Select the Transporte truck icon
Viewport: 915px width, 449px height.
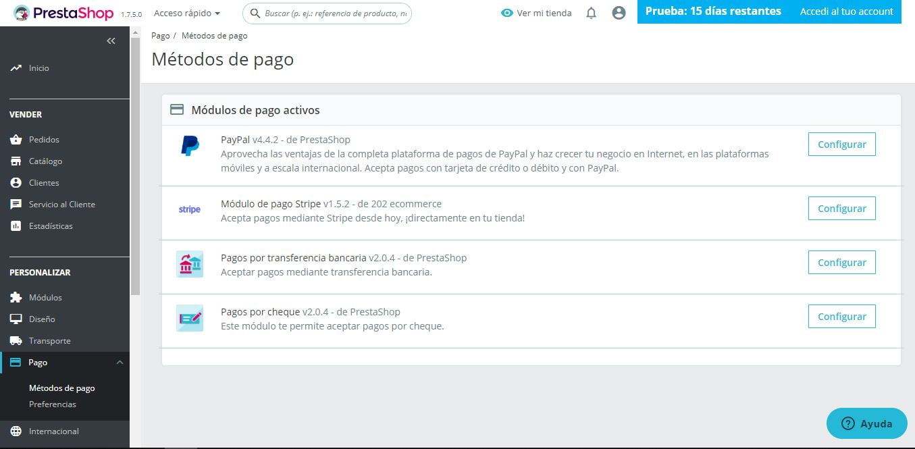pos(17,340)
